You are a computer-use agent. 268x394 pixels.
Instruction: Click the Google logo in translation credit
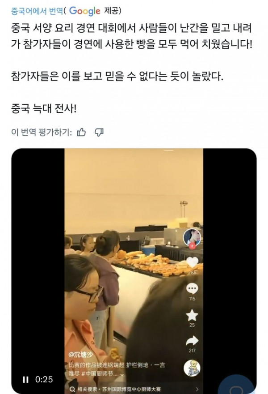click(x=85, y=11)
